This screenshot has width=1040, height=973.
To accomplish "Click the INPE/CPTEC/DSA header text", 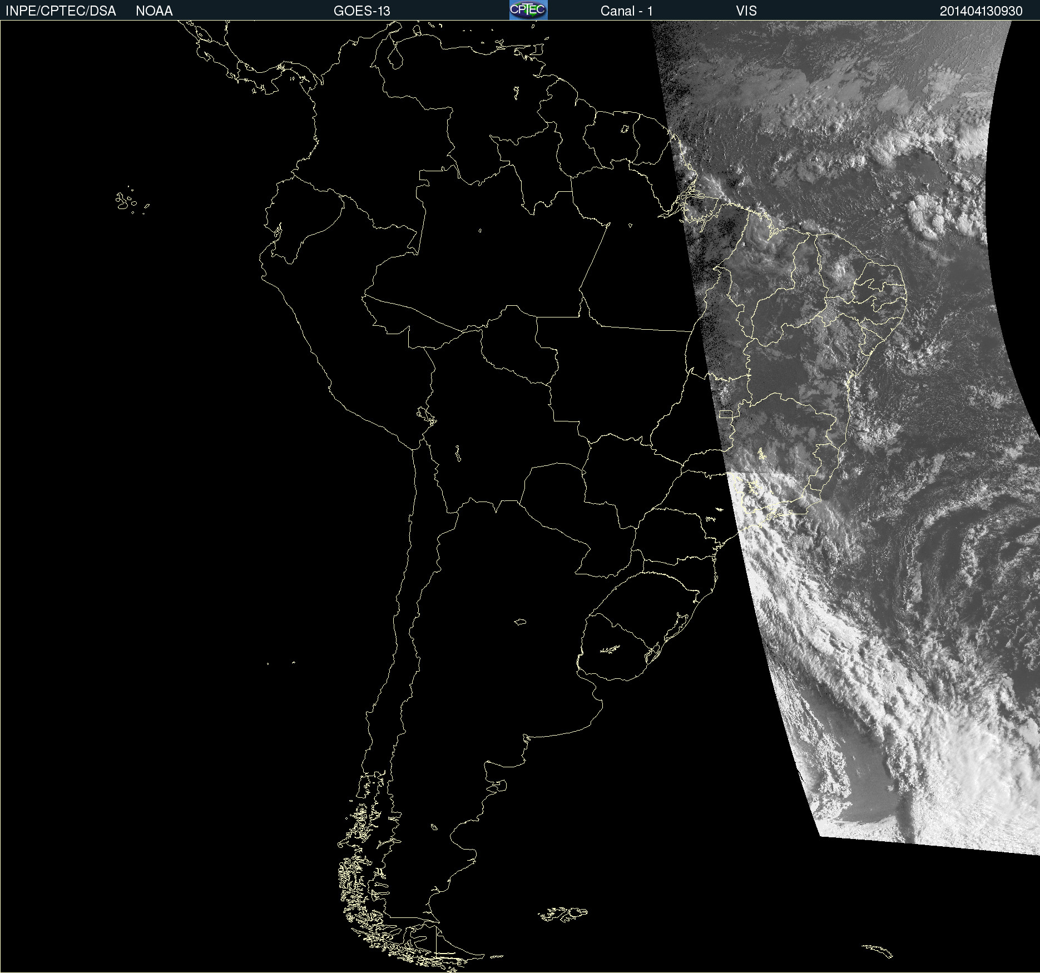I will point(61,11).
